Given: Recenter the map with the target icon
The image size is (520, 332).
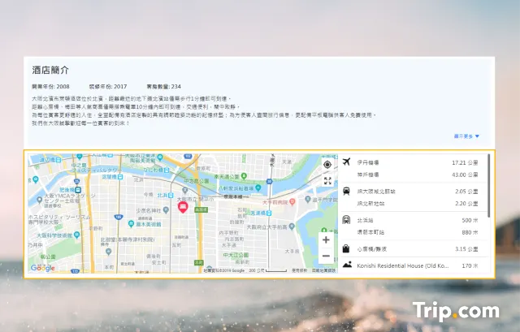Looking at the screenshot, I should [x=327, y=164].
